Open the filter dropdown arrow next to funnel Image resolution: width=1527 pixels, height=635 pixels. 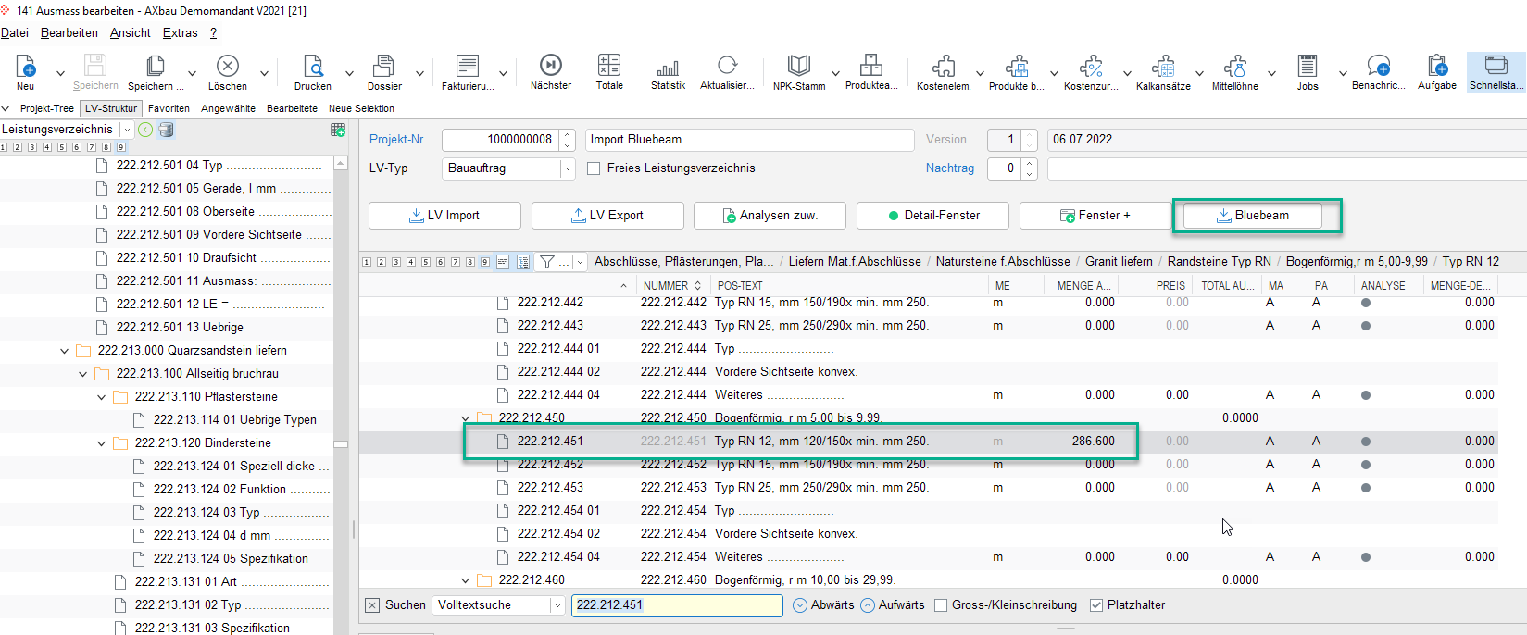581,262
